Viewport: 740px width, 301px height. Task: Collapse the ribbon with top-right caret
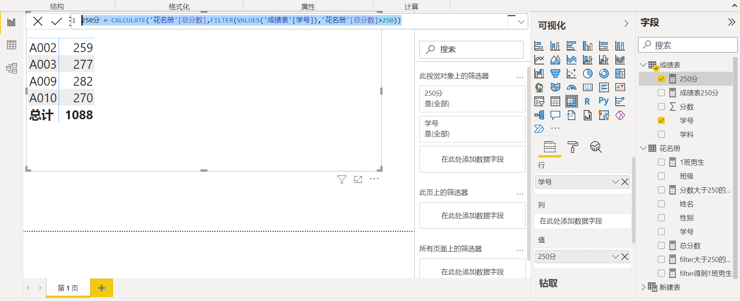pos(734,5)
